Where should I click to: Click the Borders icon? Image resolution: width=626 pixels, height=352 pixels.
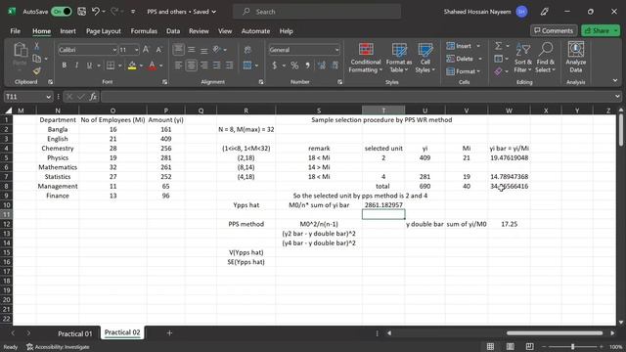[111, 66]
